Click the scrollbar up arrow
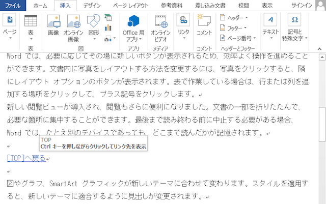326x204 pixels. pyautogui.click(x=322, y=57)
